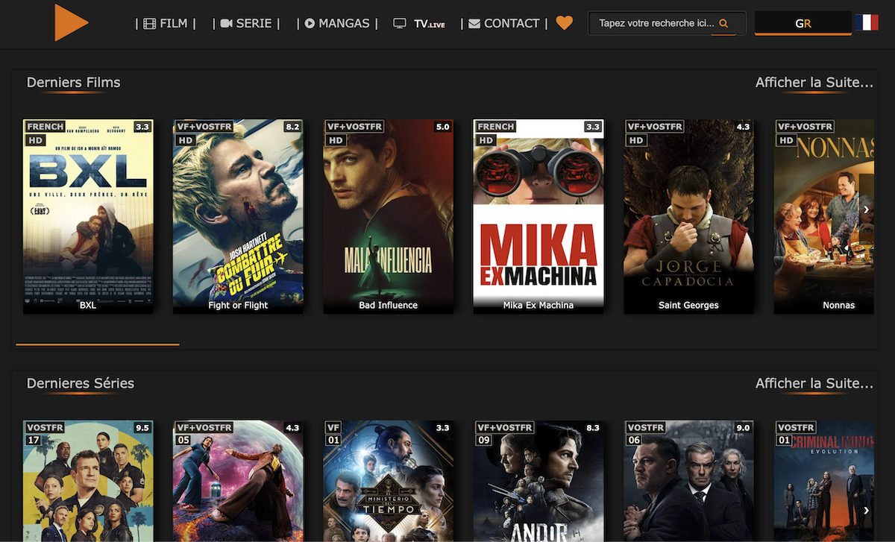The height and width of the screenshot is (542, 895).
Task: Click the orange heart favorites icon
Action: (565, 24)
